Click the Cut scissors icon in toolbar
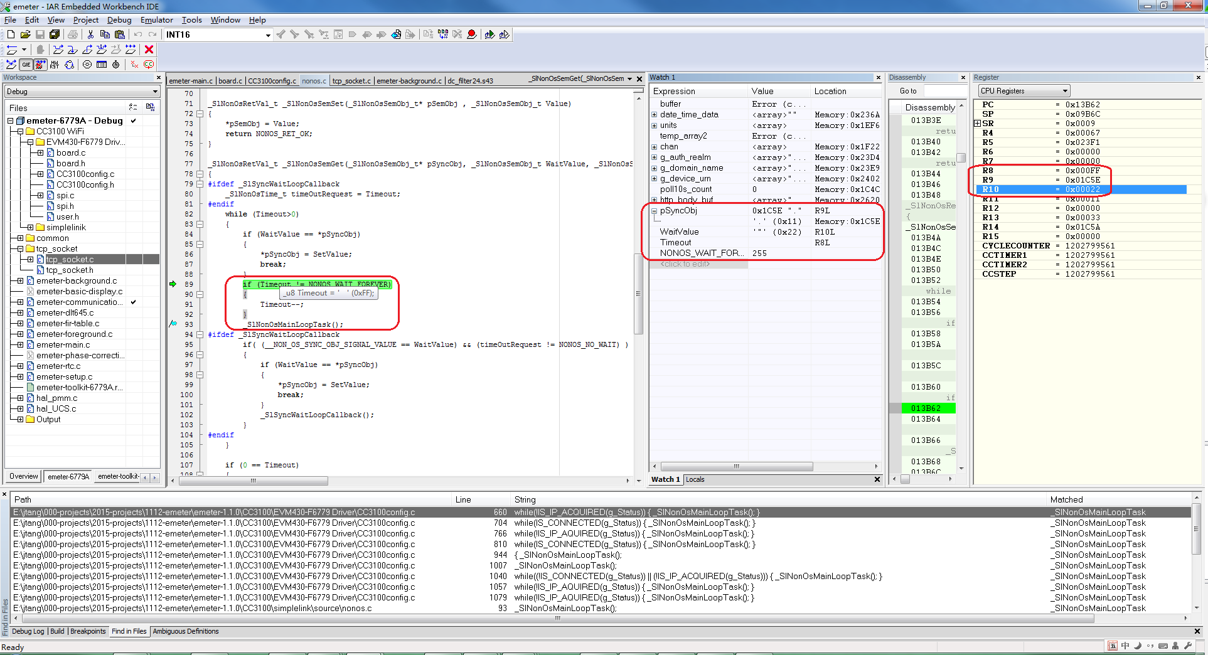Viewport: 1208px width, 655px height. coord(90,35)
